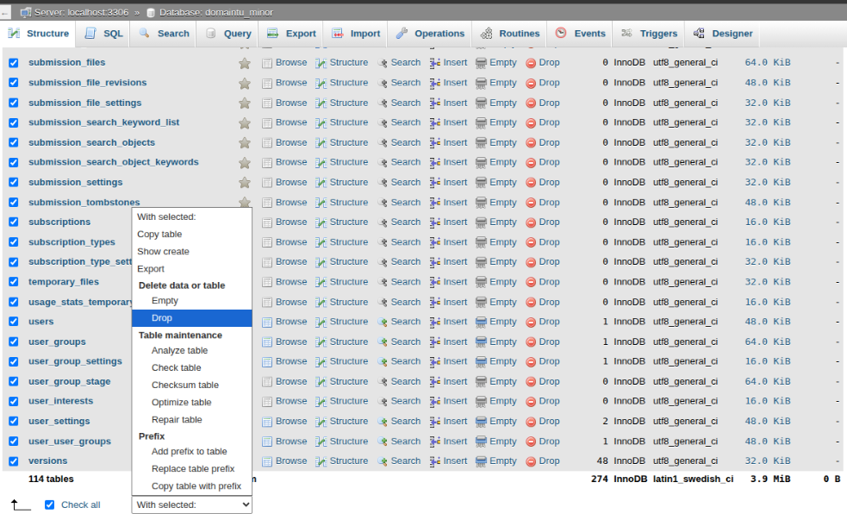Choose Drop in the dropdown list
The image size is (847, 514).
(x=192, y=318)
